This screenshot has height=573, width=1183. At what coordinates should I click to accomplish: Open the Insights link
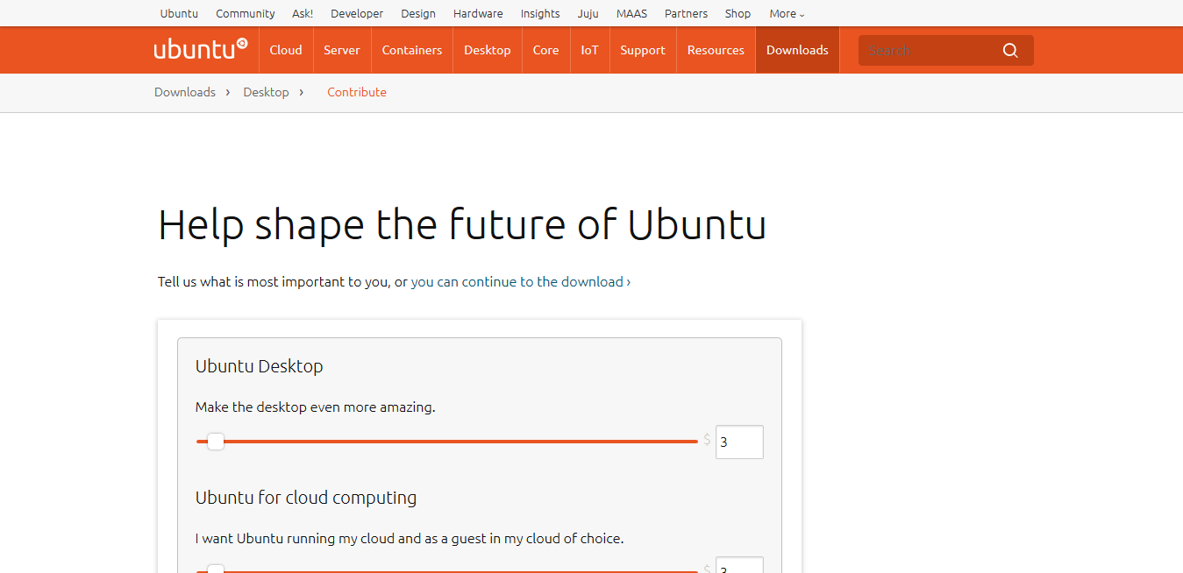540,13
